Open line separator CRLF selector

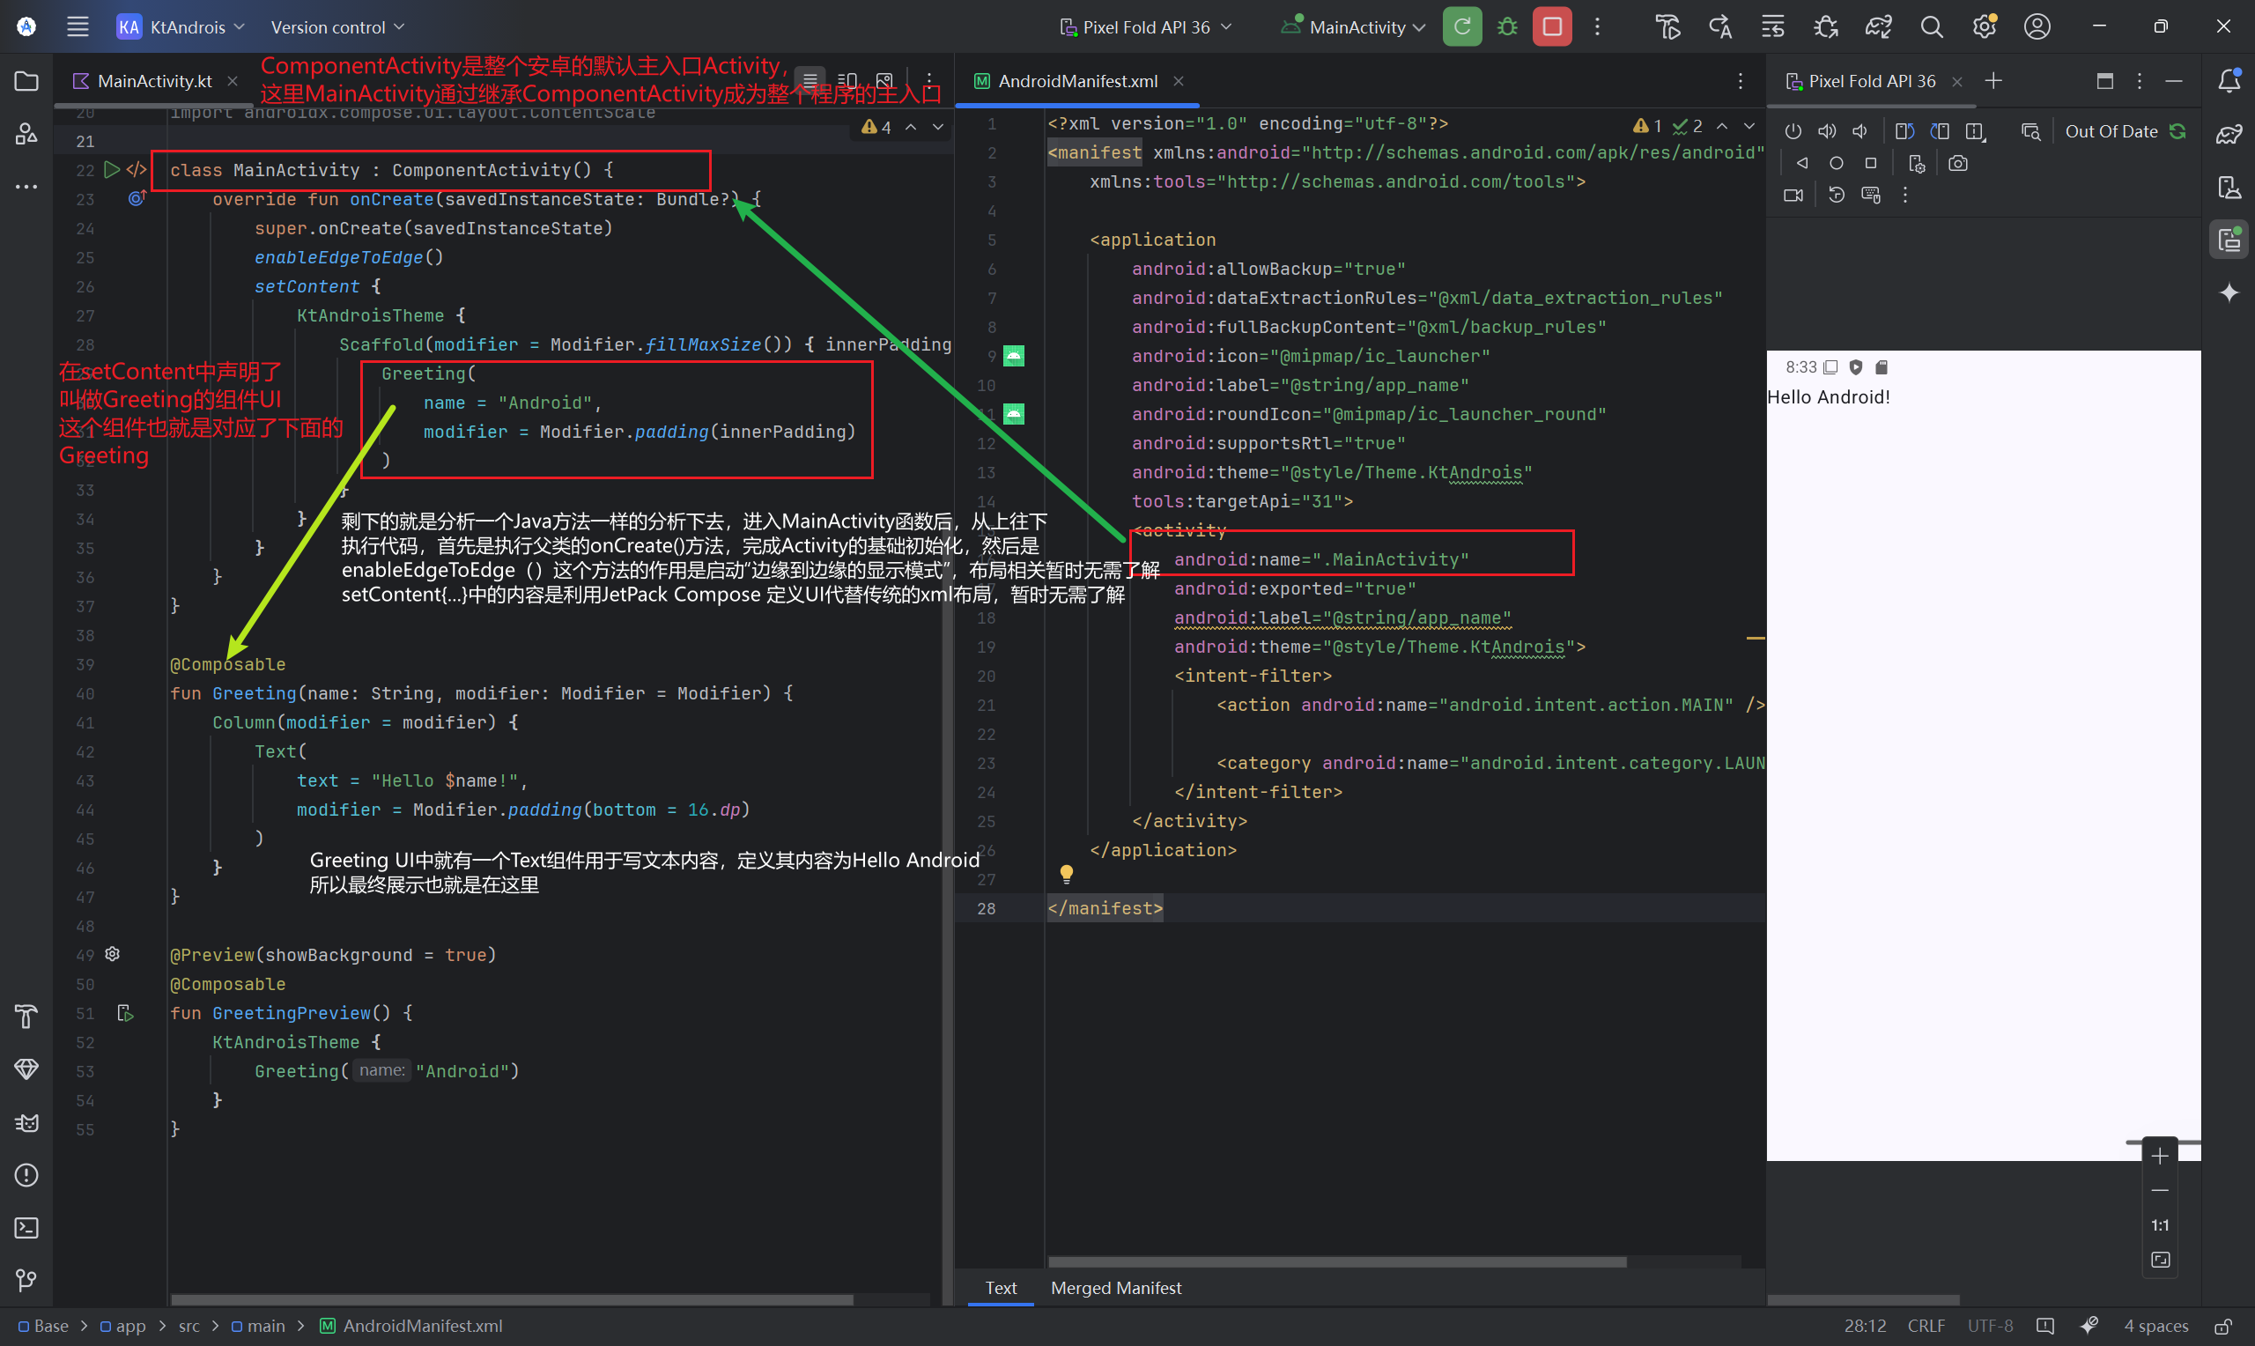click(x=1925, y=1326)
